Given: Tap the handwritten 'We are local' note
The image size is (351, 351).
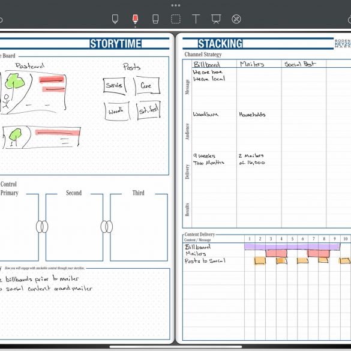Looking at the screenshot, I should coord(209,79).
